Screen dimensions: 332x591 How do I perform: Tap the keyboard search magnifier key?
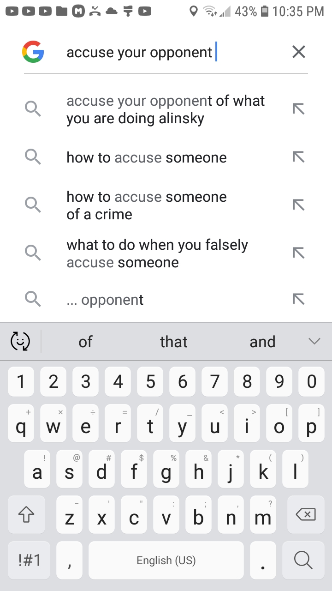(x=303, y=561)
